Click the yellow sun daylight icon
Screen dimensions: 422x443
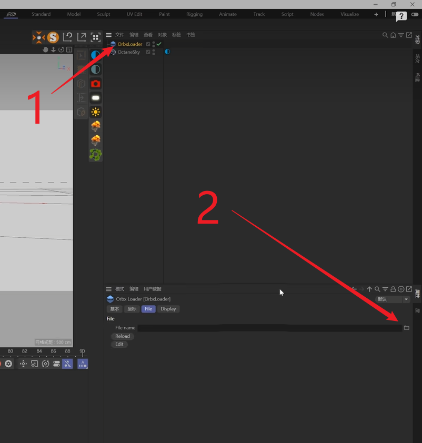[x=95, y=112]
